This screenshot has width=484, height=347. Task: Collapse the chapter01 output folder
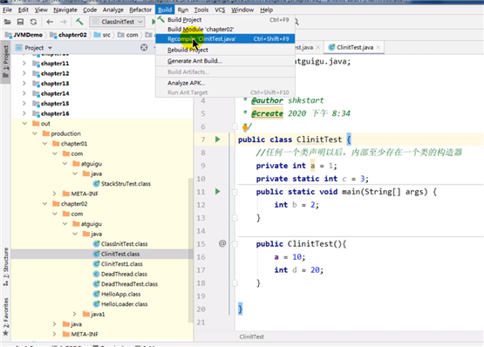click(44, 144)
